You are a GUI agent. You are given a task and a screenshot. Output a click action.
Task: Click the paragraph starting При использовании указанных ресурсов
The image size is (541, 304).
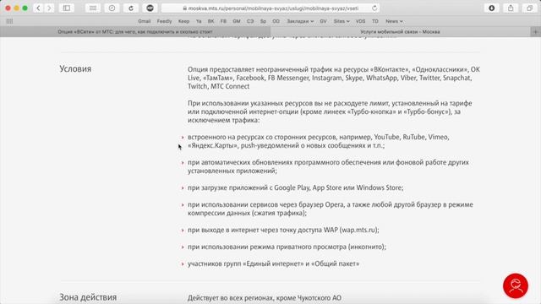tap(330, 111)
